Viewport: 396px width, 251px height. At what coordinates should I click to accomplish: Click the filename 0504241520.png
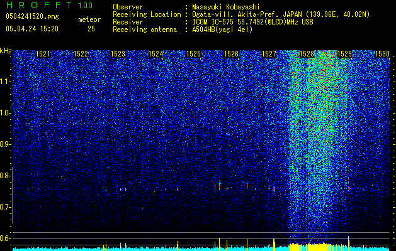tap(32, 16)
